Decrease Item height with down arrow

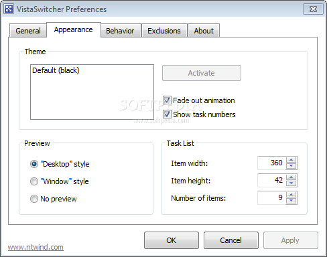point(291,183)
